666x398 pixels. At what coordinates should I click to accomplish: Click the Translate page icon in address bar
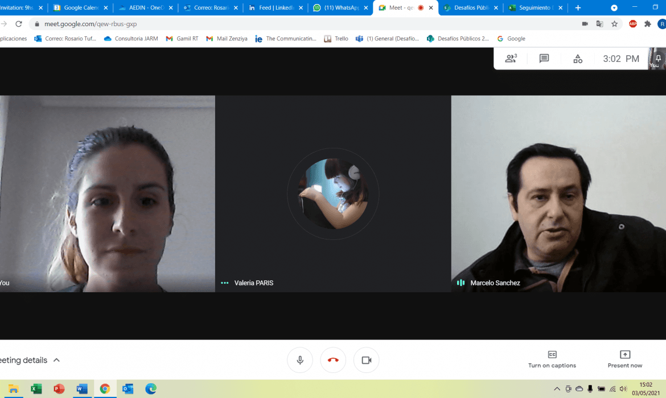(599, 24)
